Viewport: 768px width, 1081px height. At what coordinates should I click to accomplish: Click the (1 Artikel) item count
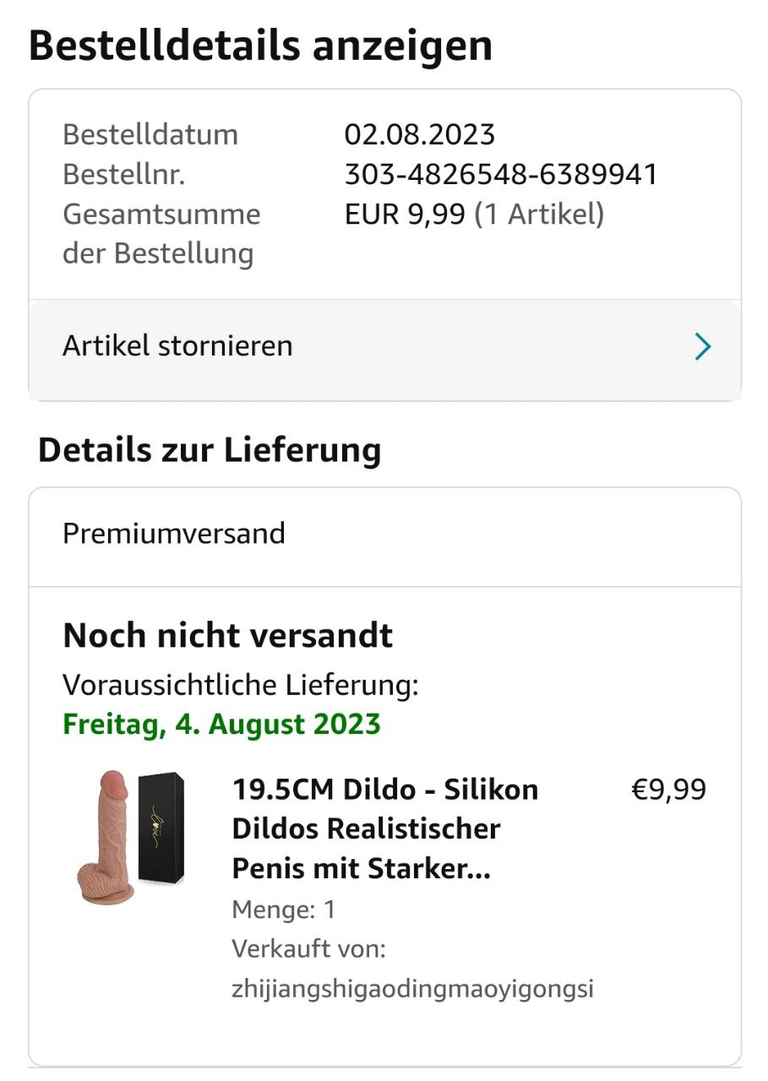point(539,215)
